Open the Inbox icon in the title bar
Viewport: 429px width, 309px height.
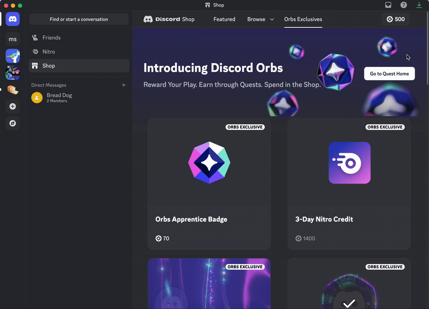[x=388, y=5]
